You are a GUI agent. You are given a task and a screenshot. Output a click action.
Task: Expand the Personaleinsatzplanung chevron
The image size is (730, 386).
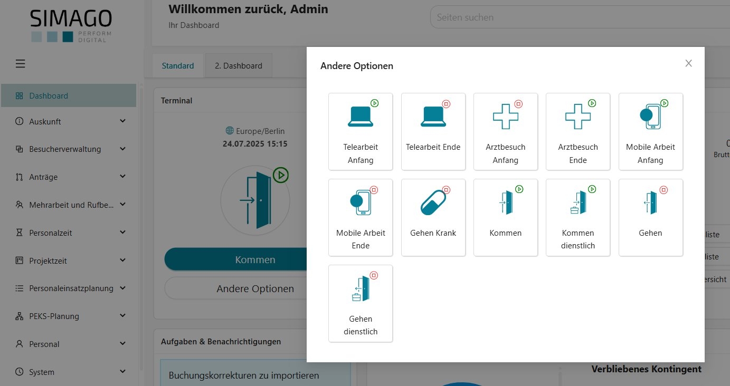[123, 288]
